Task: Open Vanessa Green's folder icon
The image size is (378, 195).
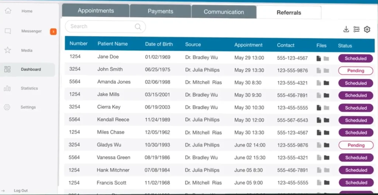Action: point(327,158)
